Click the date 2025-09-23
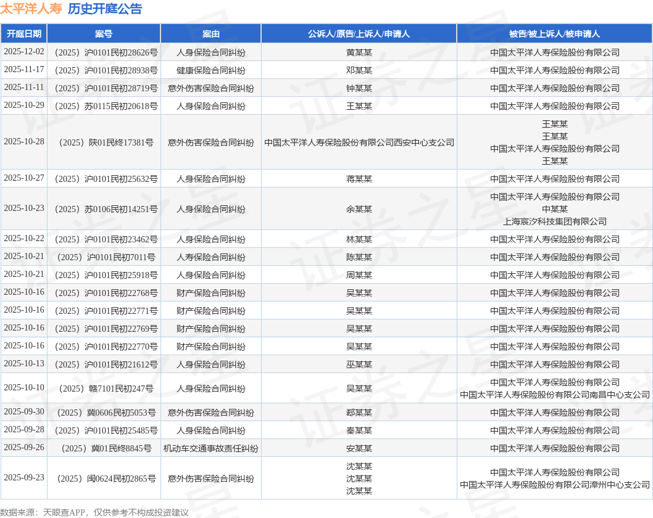The height and width of the screenshot is (518, 653). tap(23, 478)
